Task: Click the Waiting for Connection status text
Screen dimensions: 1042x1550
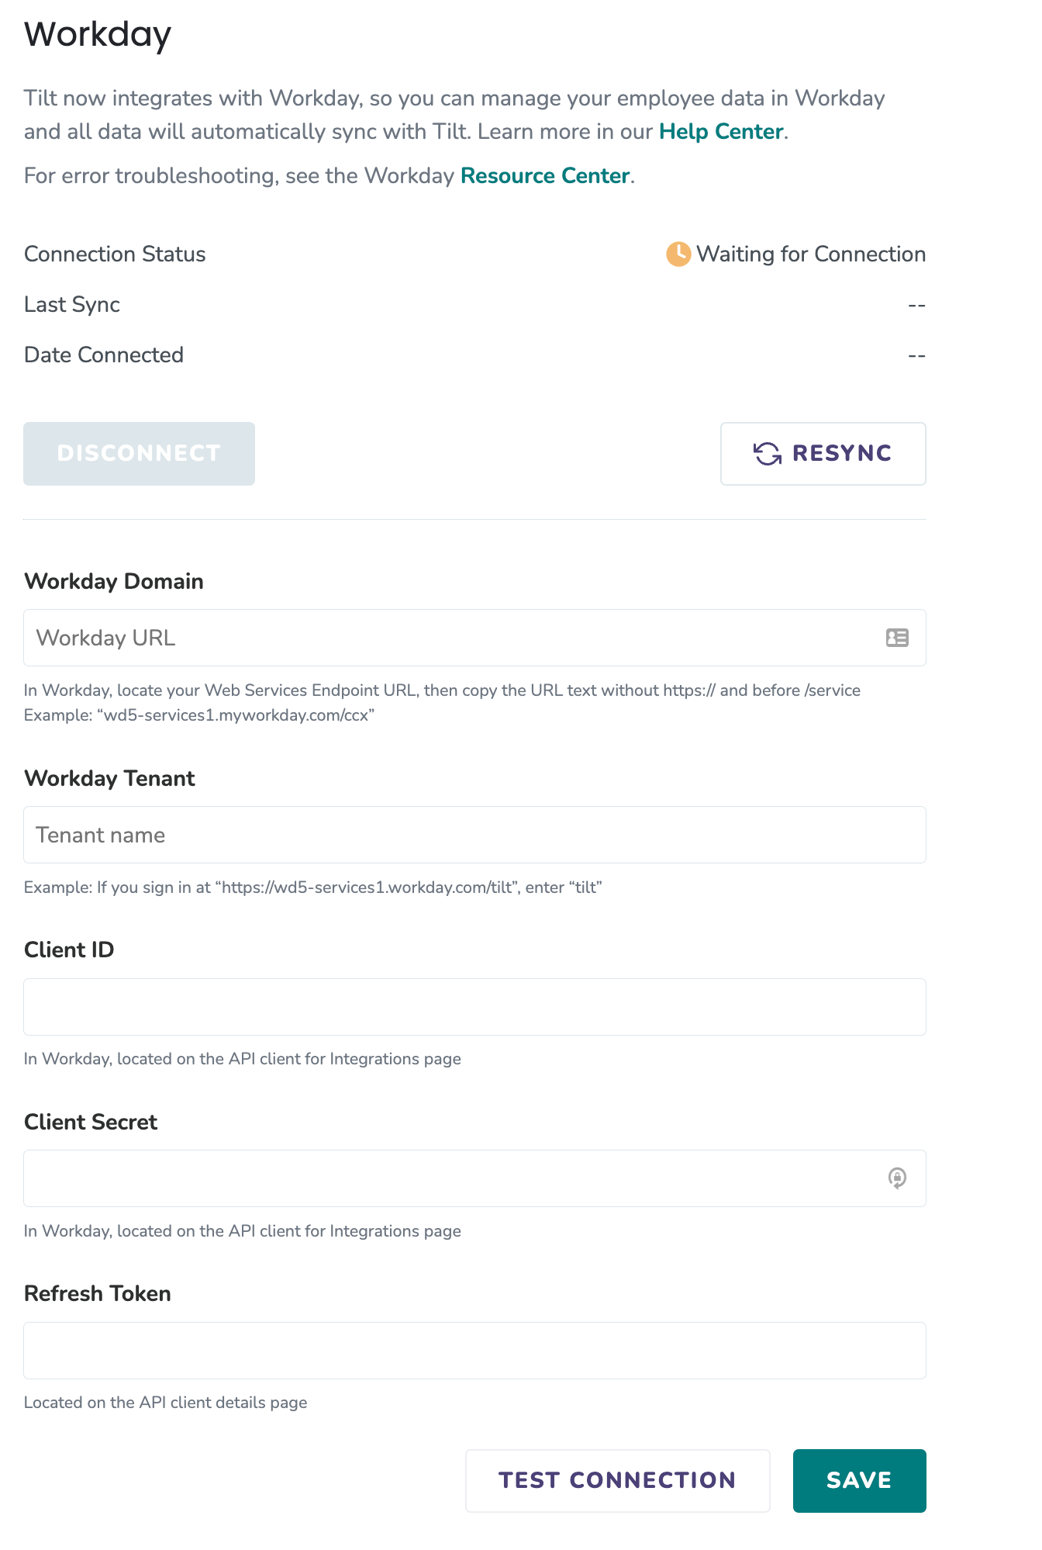Action: (x=811, y=254)
